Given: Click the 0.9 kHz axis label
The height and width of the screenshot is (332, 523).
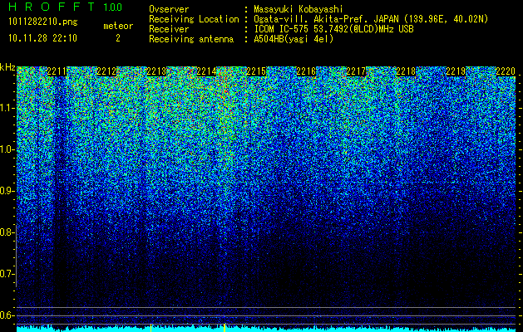Looking at the screenshot, I should coord(7,191).
